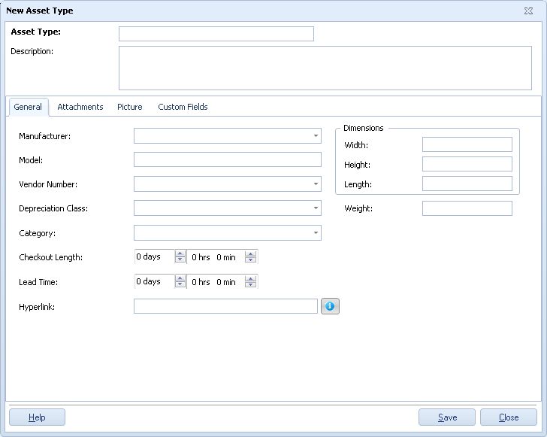Screen dimensions: 547x437
Task: Focus the Description text area
Action: tap(325, 68)
